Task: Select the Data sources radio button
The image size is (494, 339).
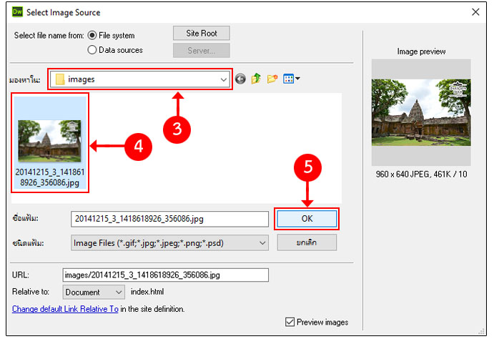Action: tap(92, 50)
